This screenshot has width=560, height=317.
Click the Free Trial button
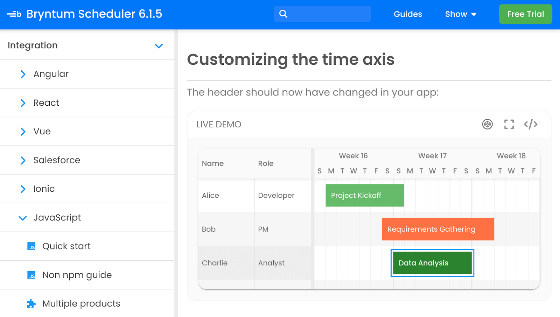point(525,14)
